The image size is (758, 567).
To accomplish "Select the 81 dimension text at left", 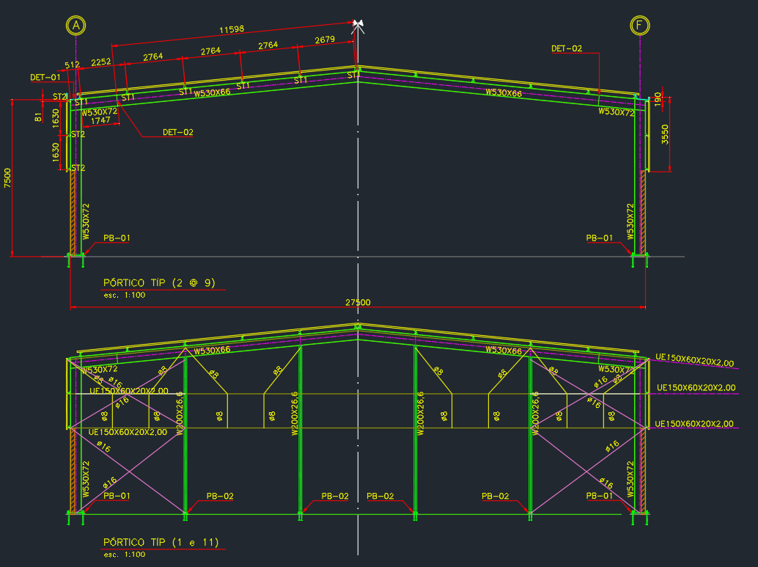I will 38,116.
